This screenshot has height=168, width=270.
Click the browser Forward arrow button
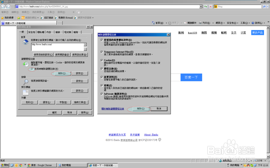(8, 6)
